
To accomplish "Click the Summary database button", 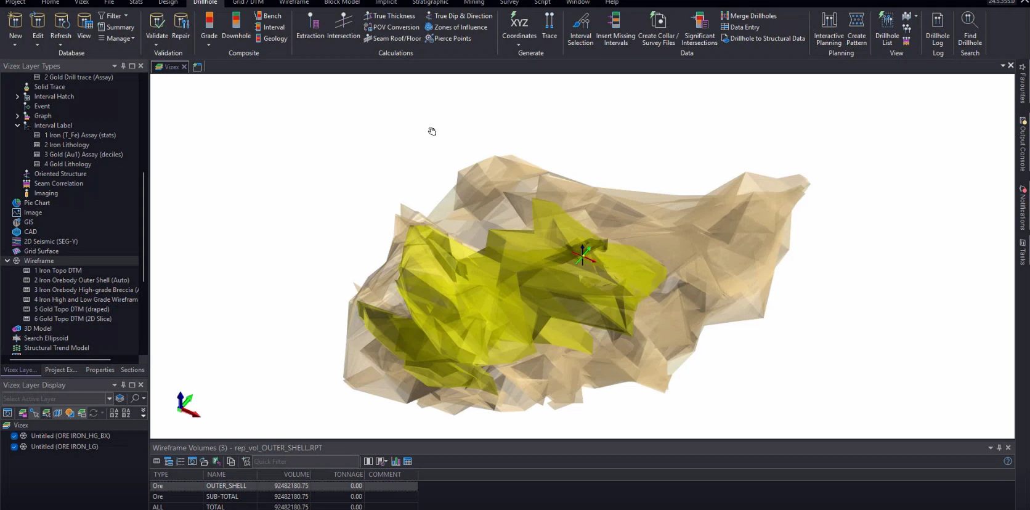I will click(x=116, y=27).
